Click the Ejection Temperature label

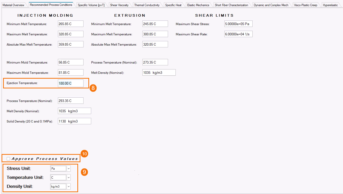(x=22, y=83)
